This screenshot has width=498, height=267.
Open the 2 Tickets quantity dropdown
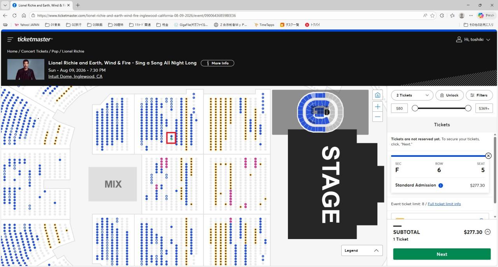pyautogui.click(x=412, y=95)
